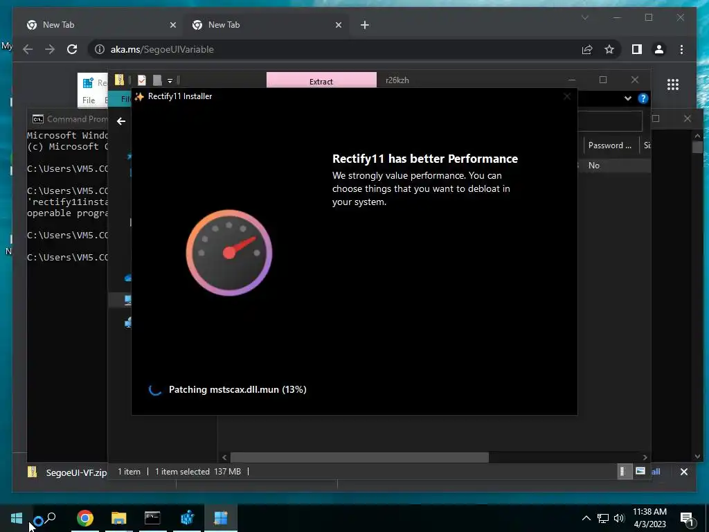
Task: Click the Patching mstscax.dll.mun status text
Action: point(237,389)
